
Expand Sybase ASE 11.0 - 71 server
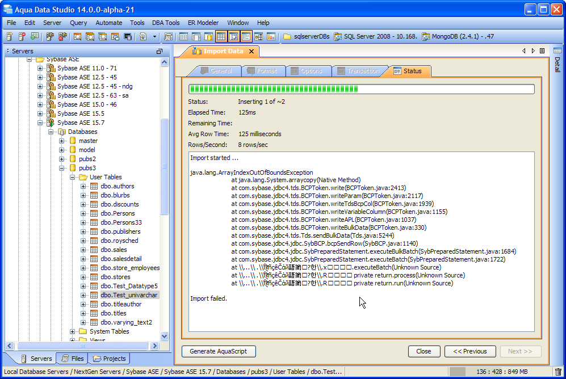pyautogui.click(x=40, y=68)
